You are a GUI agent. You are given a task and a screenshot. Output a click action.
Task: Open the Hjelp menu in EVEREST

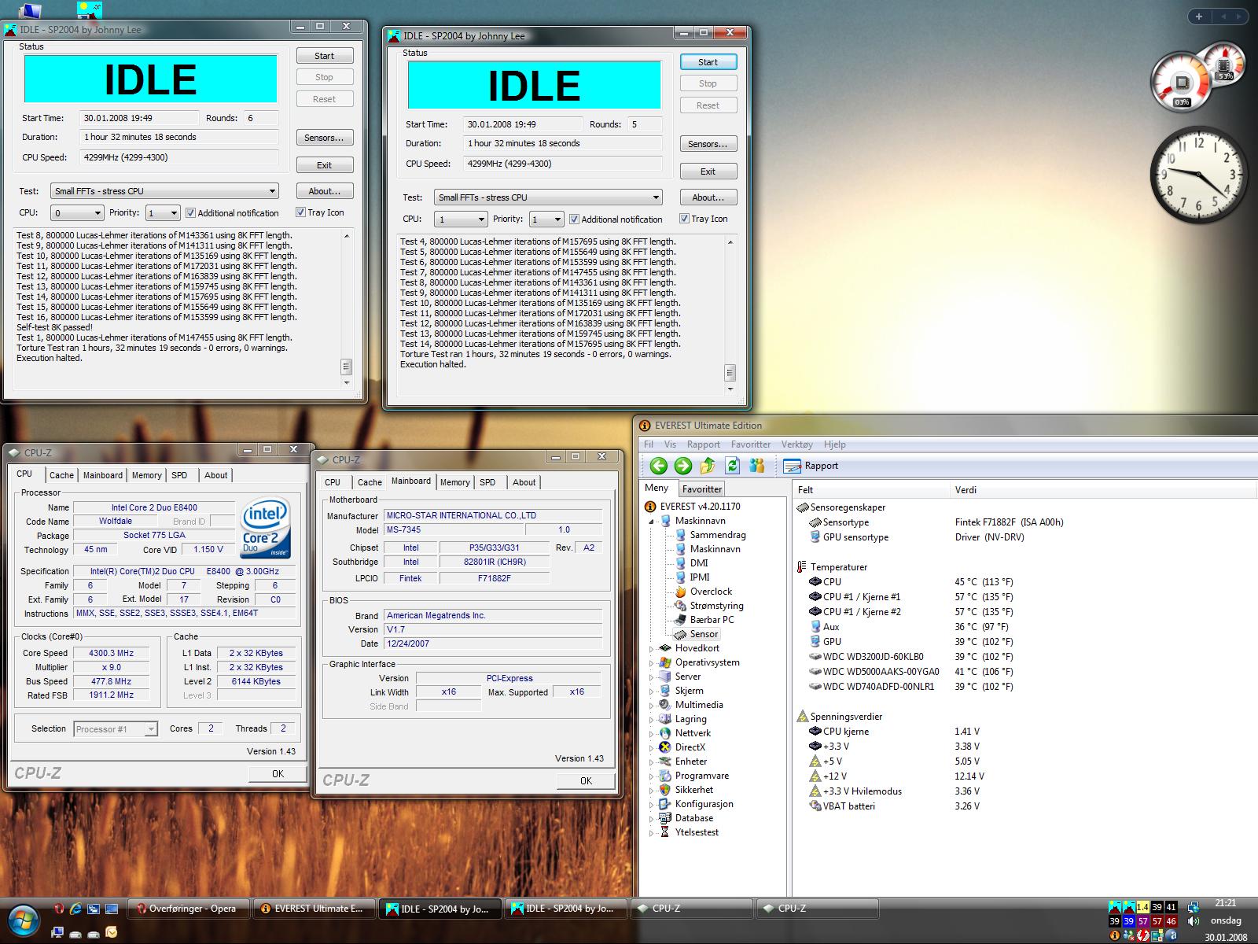835,444
